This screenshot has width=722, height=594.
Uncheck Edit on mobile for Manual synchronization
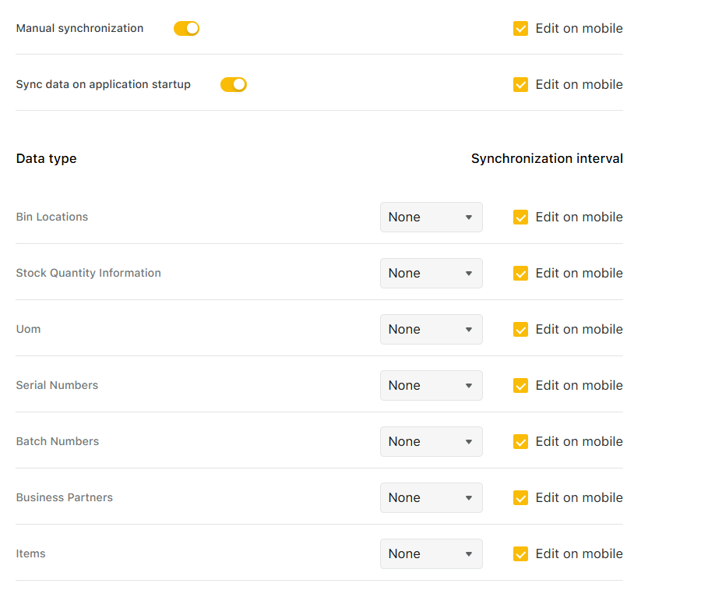coord(521,29)
